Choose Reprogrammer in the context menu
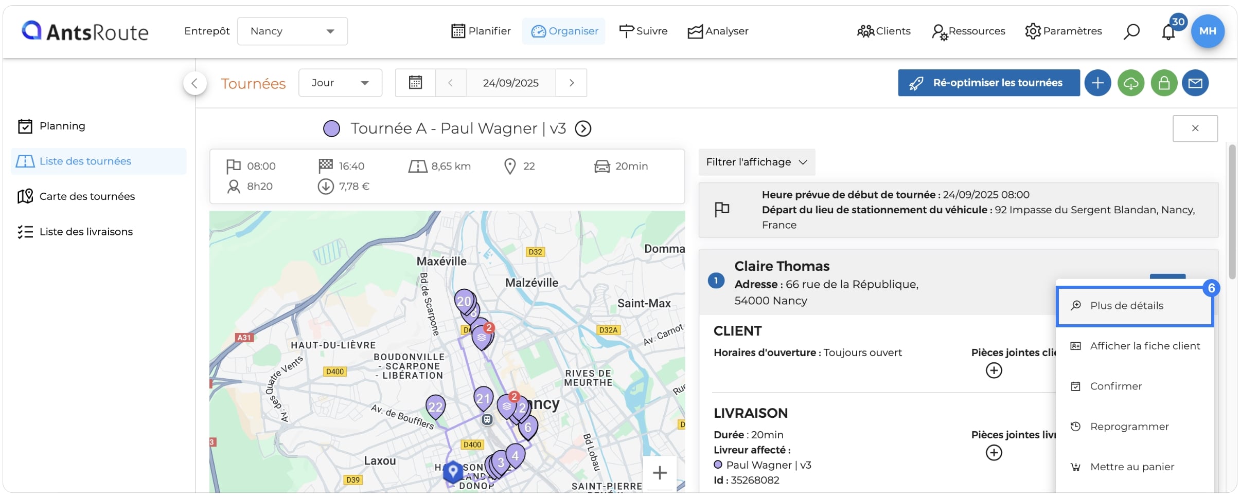The width and height of the screenshot is (1240, 500). pyautogui.click(x=1135, y=427)
